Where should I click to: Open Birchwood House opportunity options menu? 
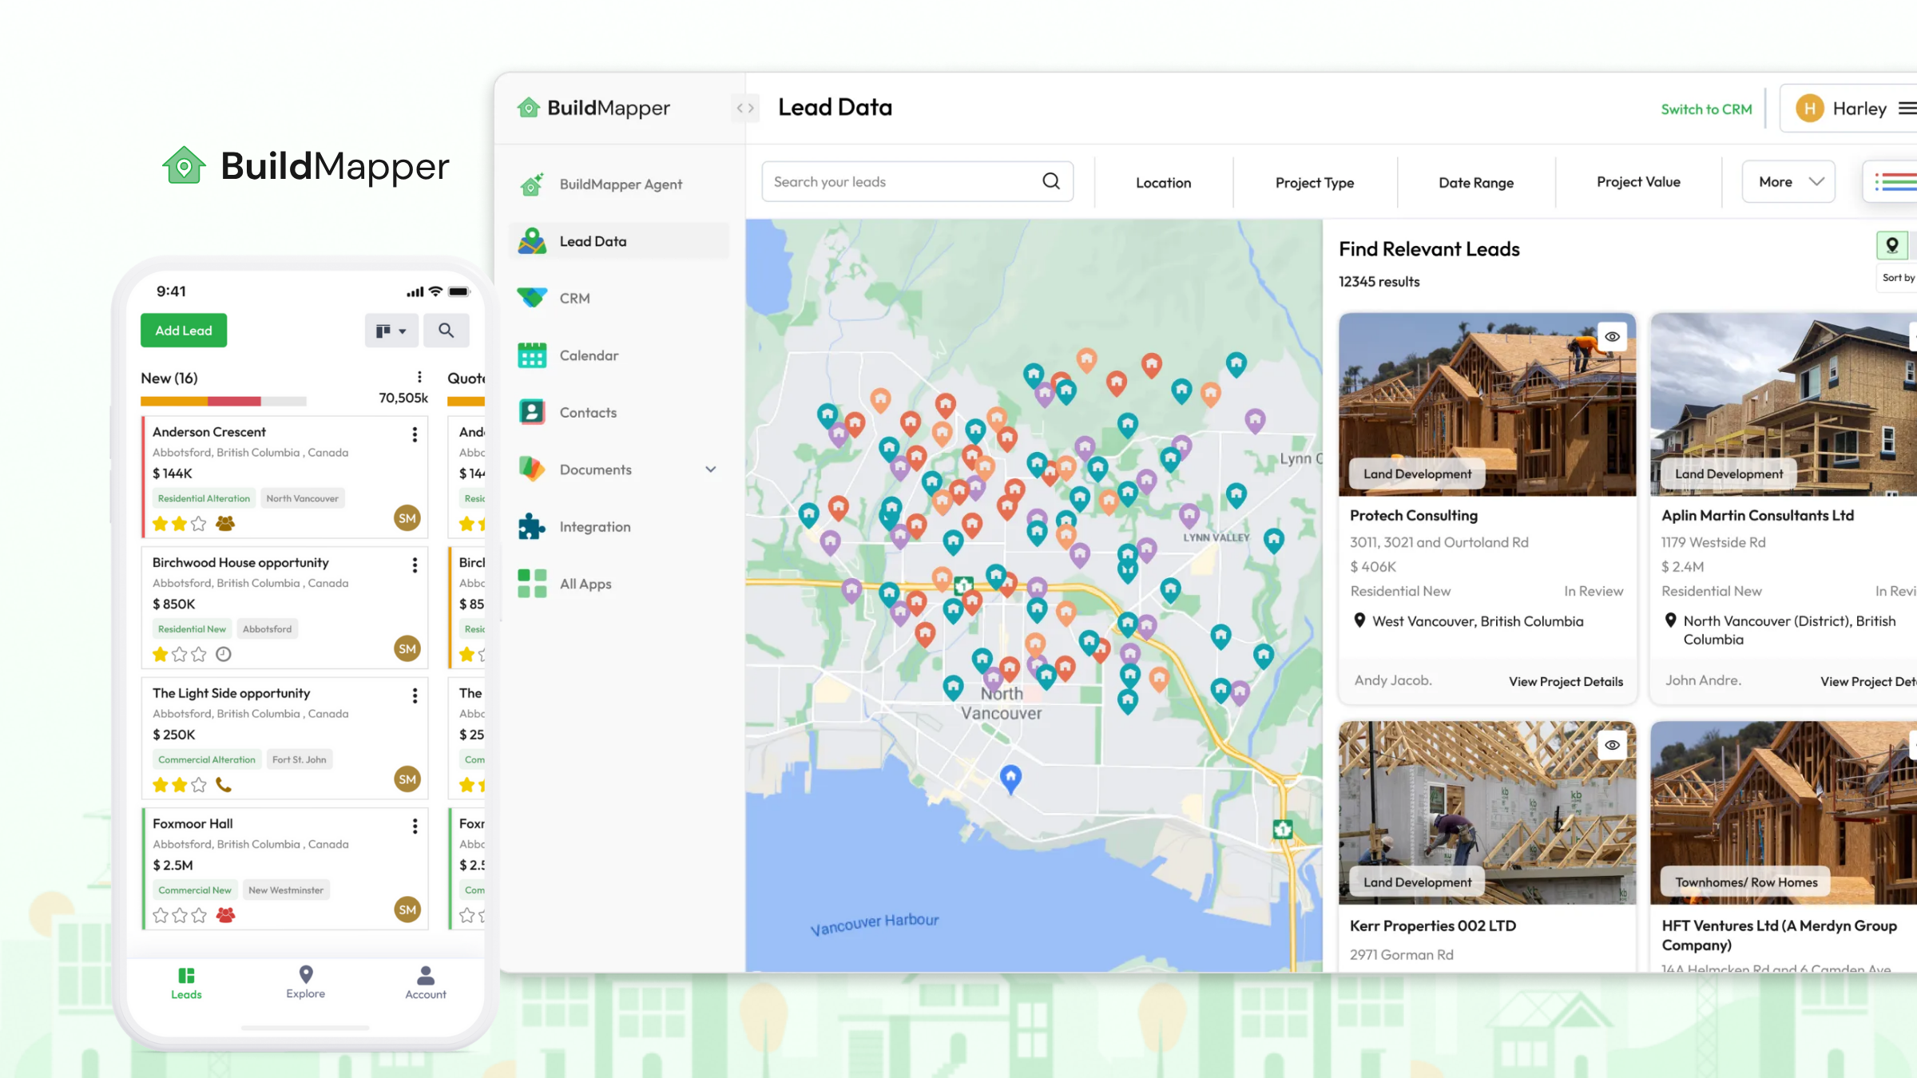coord(415,565)
